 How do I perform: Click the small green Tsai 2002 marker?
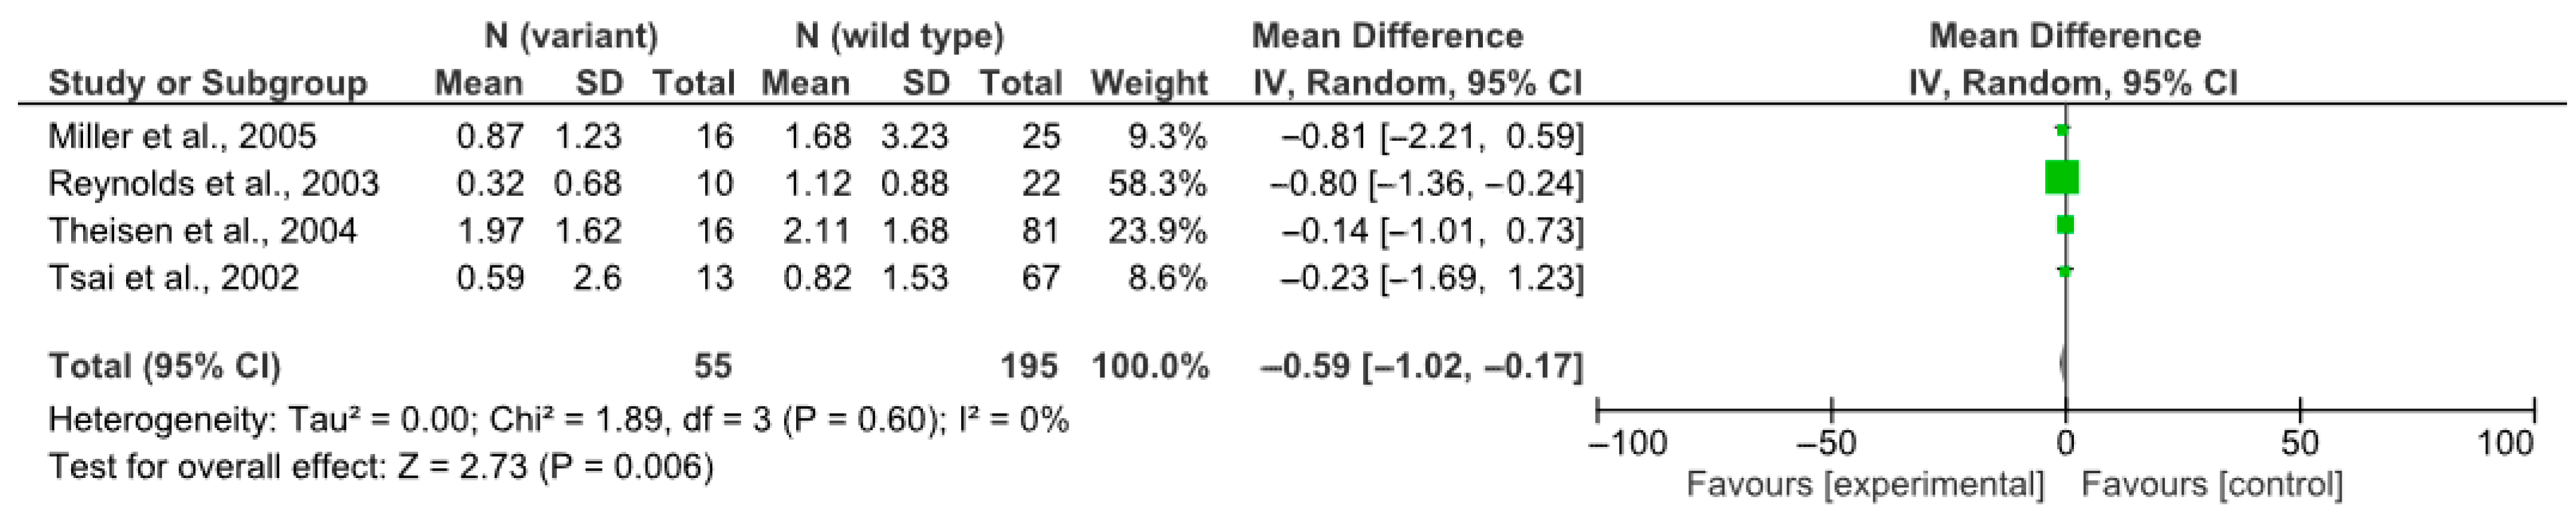[2065, 271]
